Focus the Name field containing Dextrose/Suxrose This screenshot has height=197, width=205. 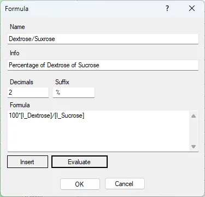pyautogui.click(x=103, y=39)
